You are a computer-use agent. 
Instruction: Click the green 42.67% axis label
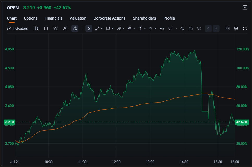(242, 122)
